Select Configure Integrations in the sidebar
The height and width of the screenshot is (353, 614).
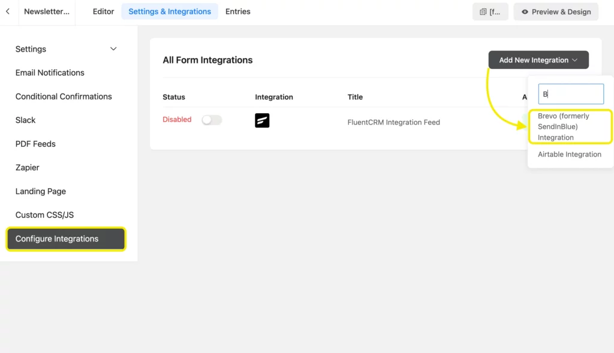[x=66, y=239]
